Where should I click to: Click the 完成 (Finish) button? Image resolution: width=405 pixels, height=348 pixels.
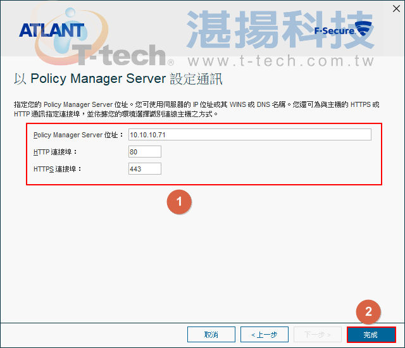[371, 335]
